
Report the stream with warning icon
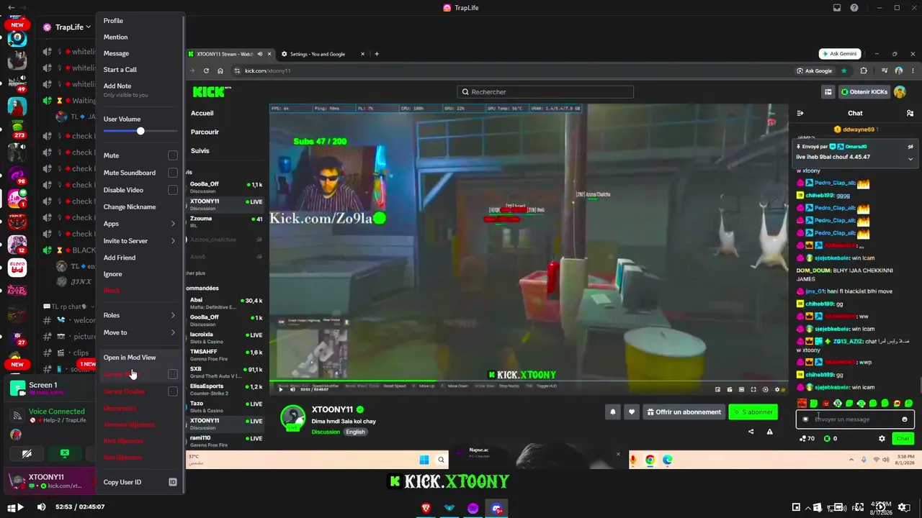(769, 432)
